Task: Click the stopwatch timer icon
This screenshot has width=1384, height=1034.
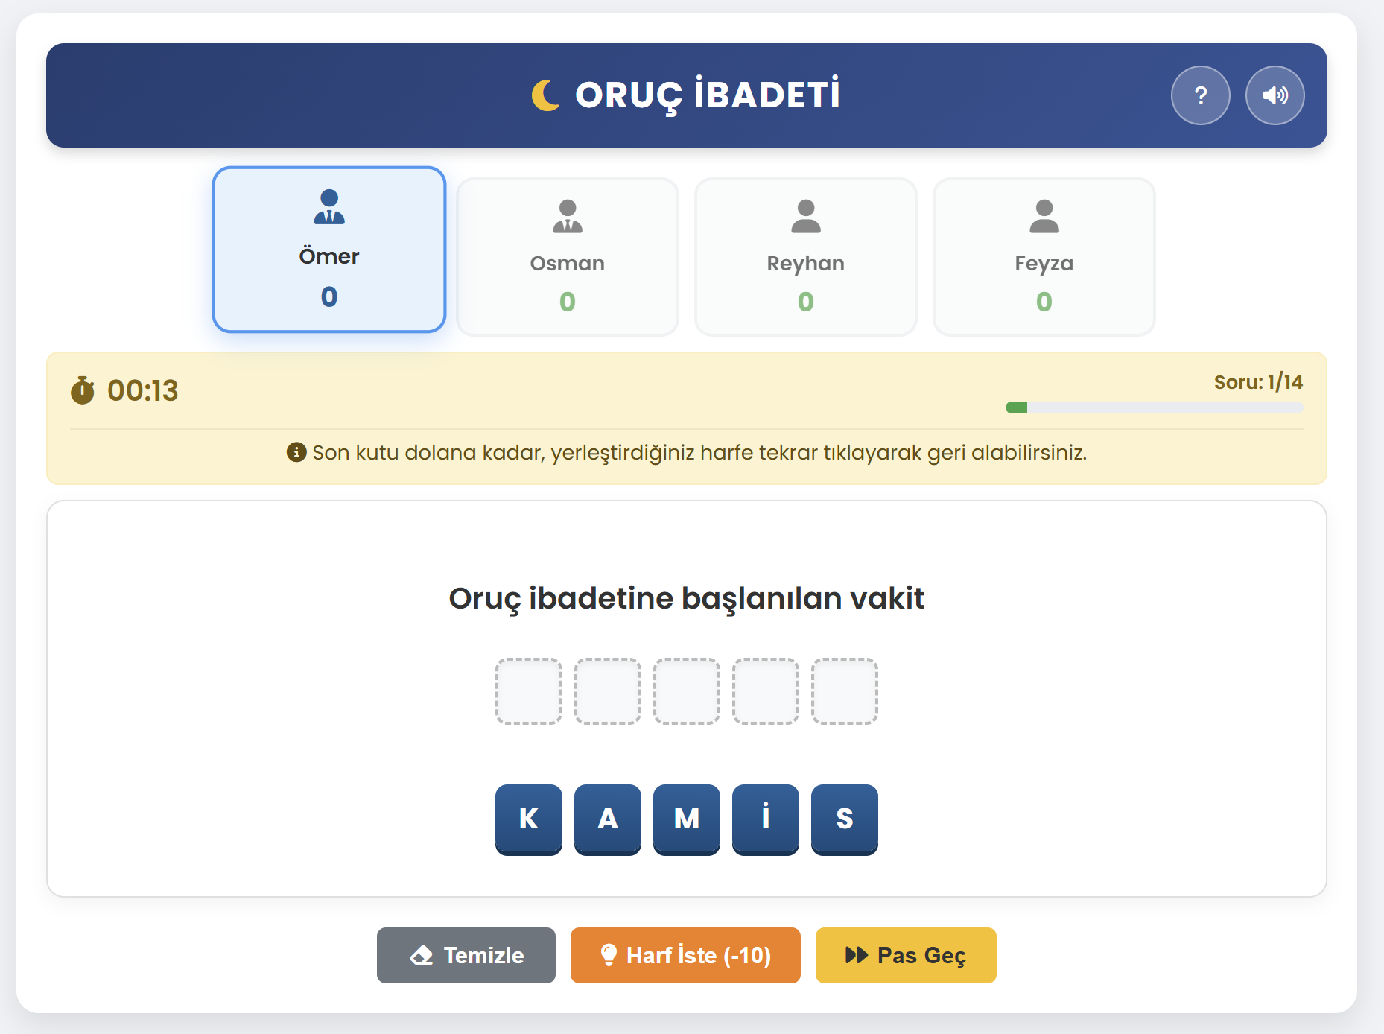Action: [x=83, y=390]
